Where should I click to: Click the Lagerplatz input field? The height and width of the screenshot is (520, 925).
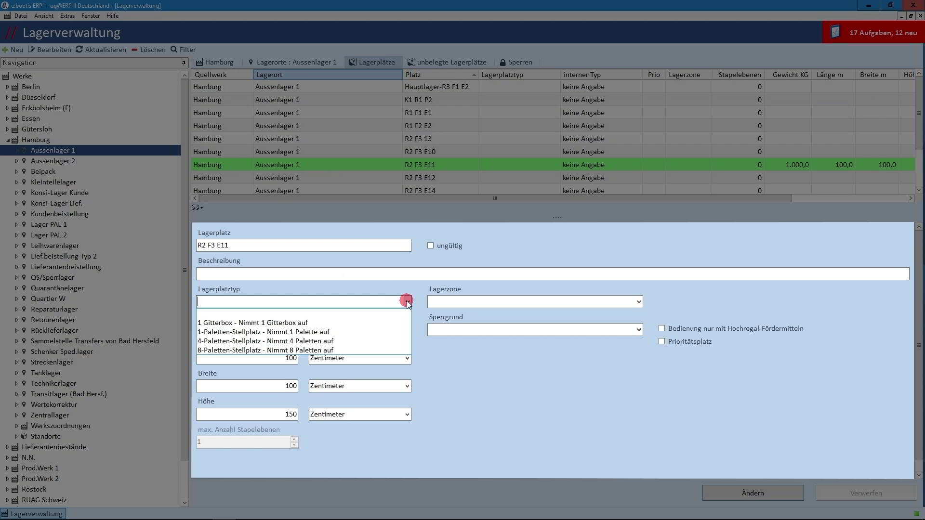pyautogui.click(x=304, y=245)
